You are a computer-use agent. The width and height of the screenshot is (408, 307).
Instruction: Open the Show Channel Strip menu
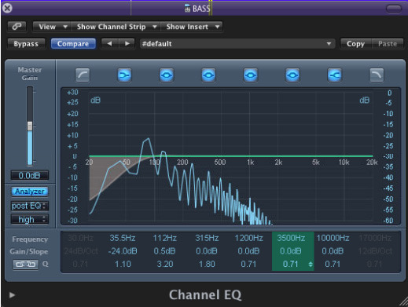tap(116, 27)
